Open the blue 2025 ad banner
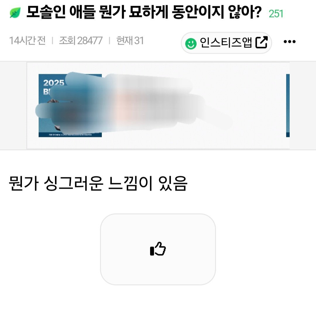The height and width of the screenshot is (319, 316). pyautogui.click(x=70, y=105)
